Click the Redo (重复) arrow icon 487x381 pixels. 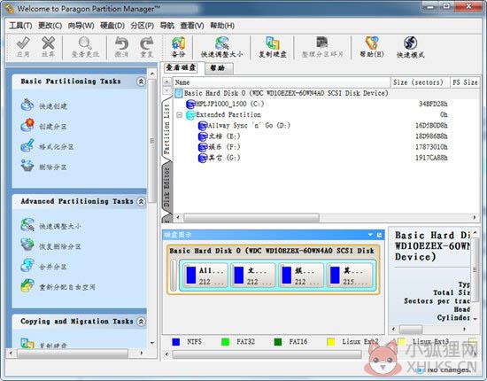[x=147, y=43]
